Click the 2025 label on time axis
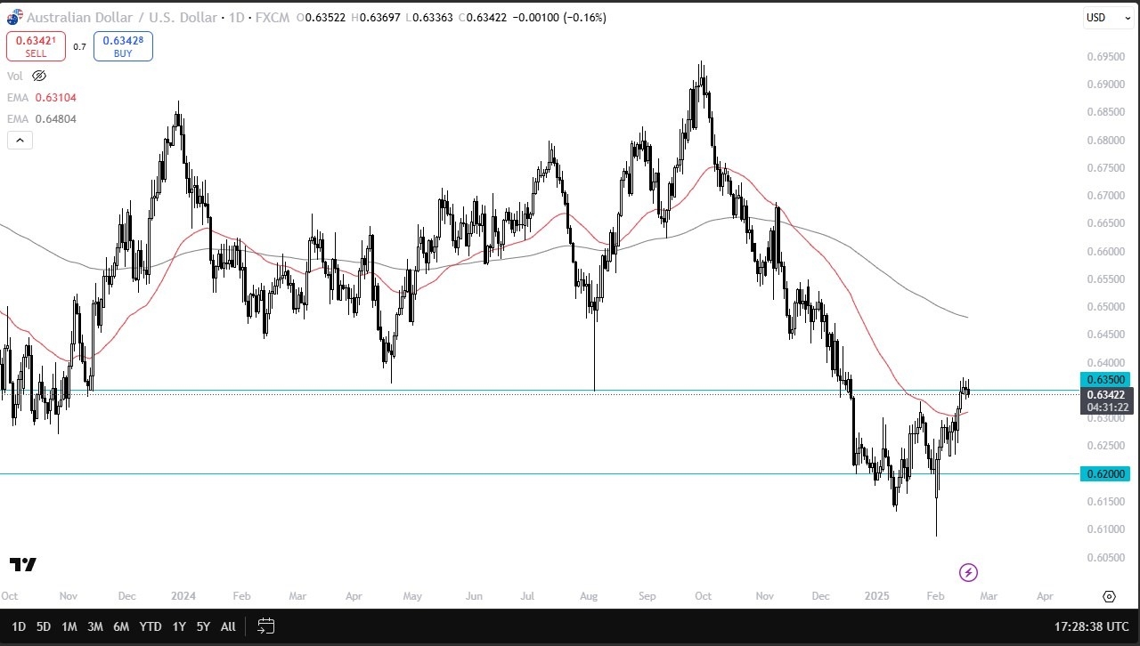1140x646 pixels. [876, 595]
